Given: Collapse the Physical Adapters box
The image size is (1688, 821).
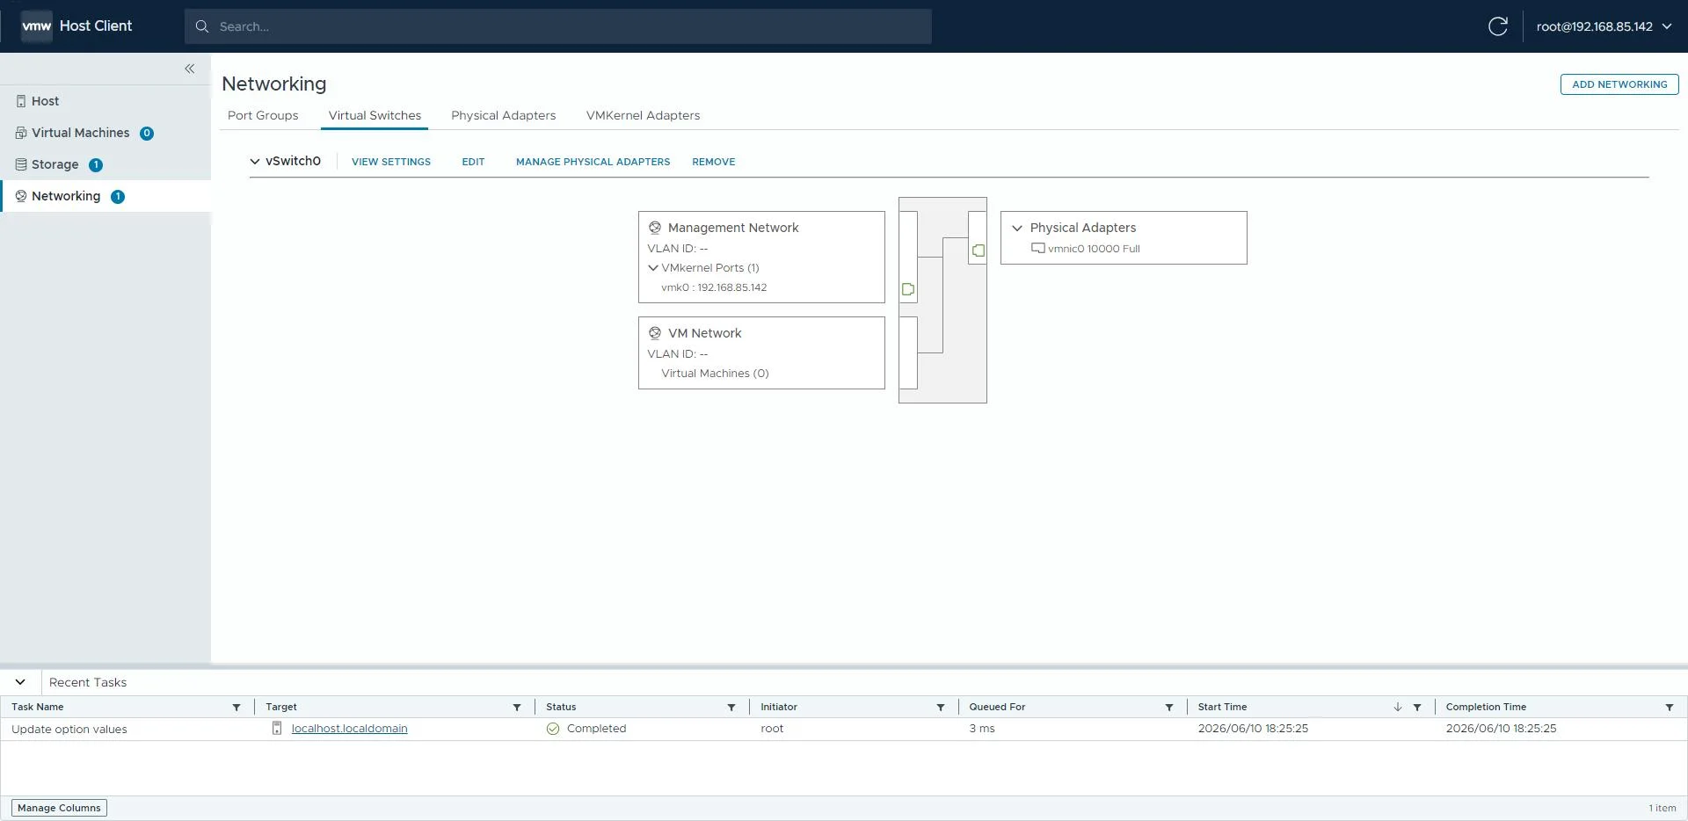Looking at the screenshot, I should click(1017, 228).
